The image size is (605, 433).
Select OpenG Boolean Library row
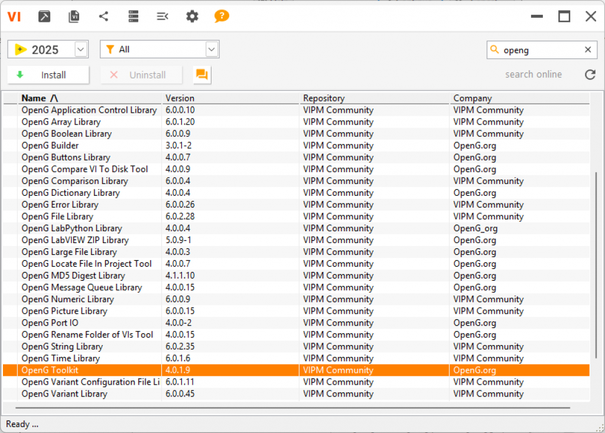click(297, 134)
